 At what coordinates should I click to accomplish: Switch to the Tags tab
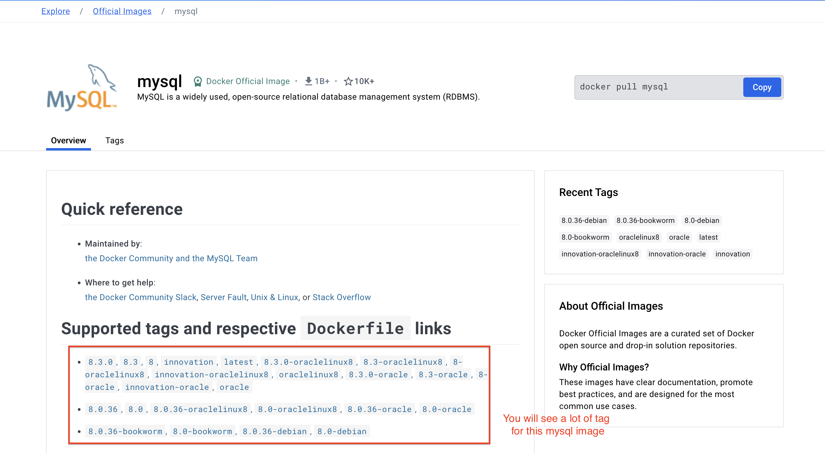(114, 141)
